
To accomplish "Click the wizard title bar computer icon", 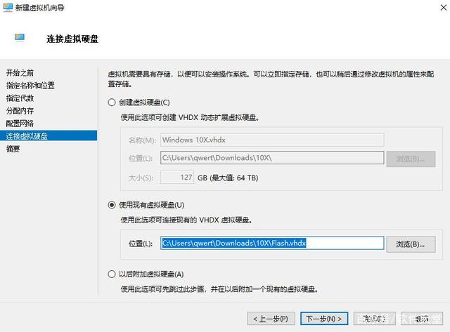I will [8, 7].
